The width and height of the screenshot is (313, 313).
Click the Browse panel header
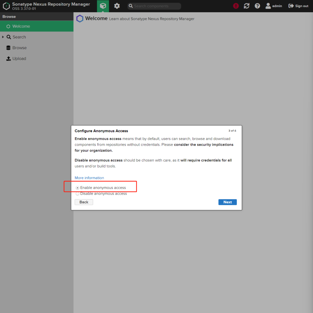pos(37,17)
